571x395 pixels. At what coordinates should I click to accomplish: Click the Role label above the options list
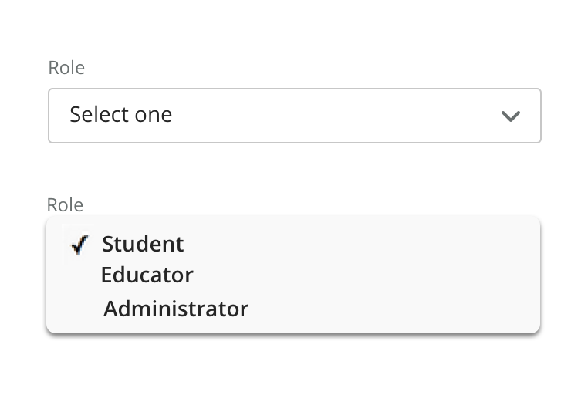[65, 205]
